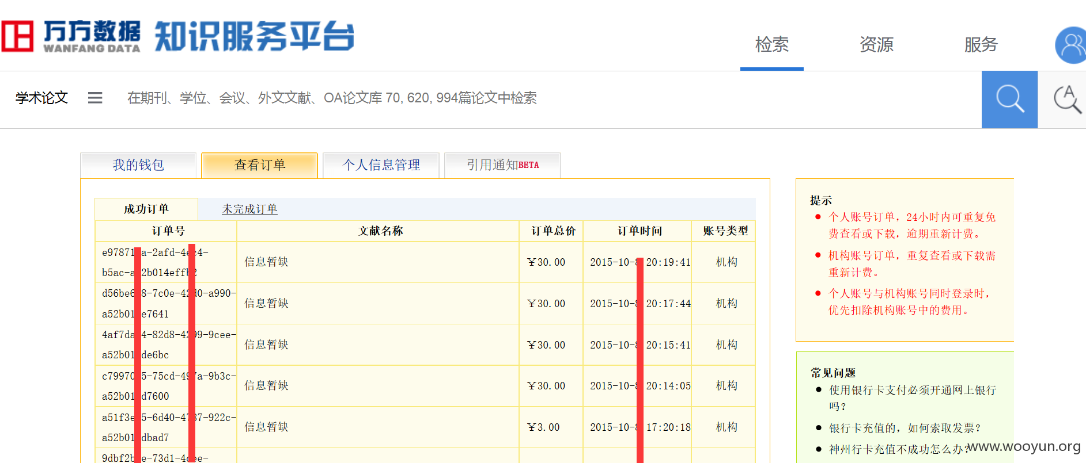The image size is (1086, 463).
Task: Select 信息暂缺 in the 20:14:05 order row
Action: pos(266,385)
